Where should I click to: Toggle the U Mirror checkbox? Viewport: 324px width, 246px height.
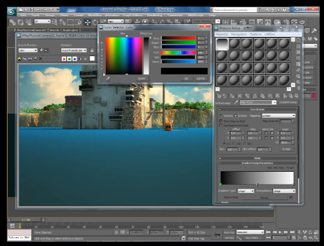click(266, 133)
